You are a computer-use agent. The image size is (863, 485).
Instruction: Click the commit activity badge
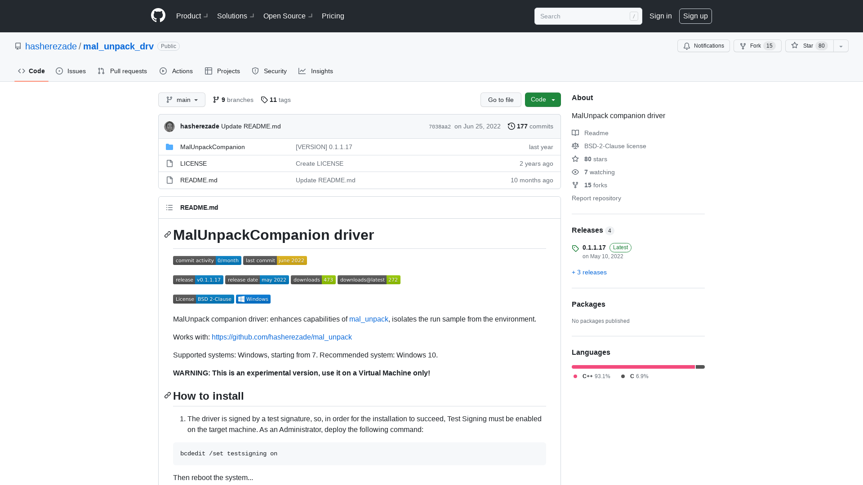point(207,260)
